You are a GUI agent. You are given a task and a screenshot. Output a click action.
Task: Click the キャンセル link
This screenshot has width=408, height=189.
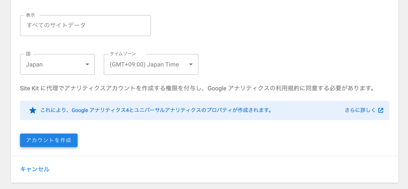tap(35, 169)
